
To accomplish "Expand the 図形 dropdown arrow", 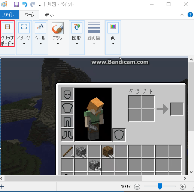I will click(77, 44).
